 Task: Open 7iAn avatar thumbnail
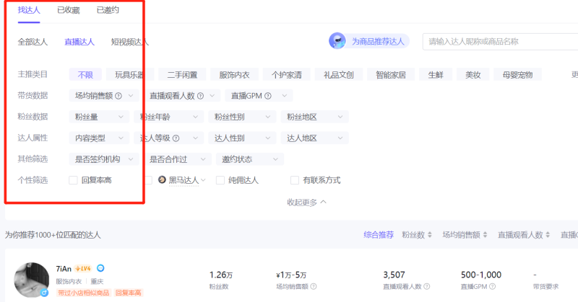coord(32,279)
